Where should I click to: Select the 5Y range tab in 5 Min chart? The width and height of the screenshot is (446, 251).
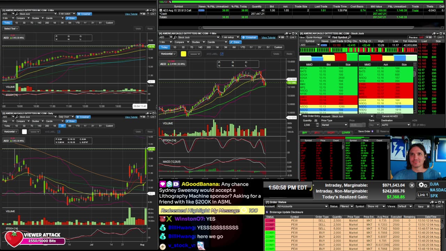pyautogui.click(x=100, y=23)
